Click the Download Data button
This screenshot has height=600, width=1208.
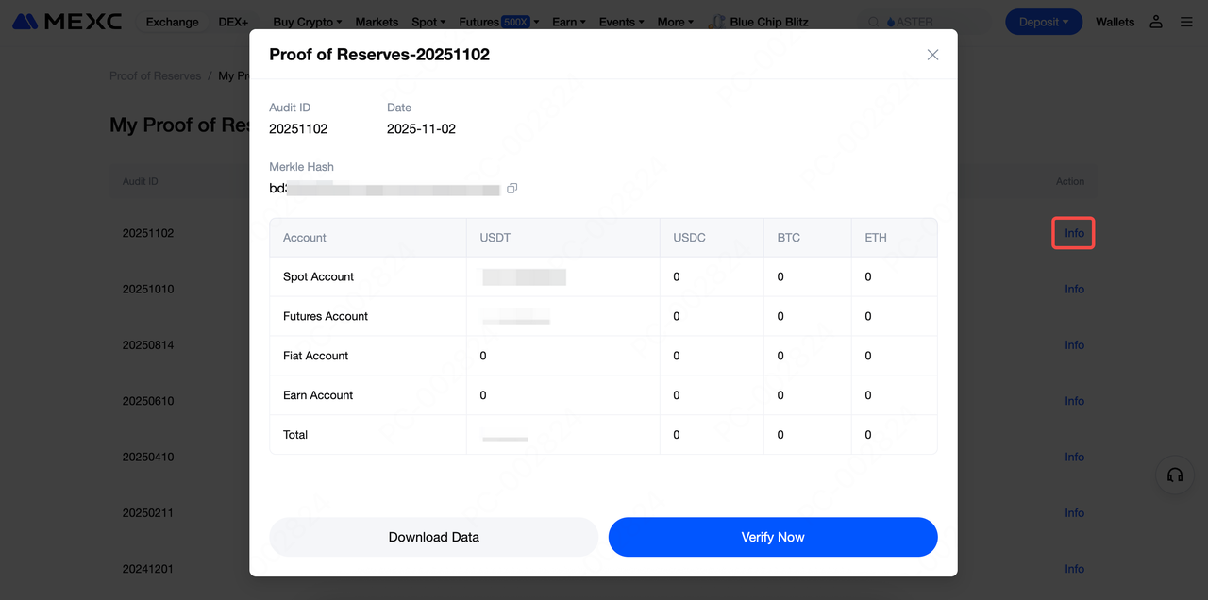[433, 537]
